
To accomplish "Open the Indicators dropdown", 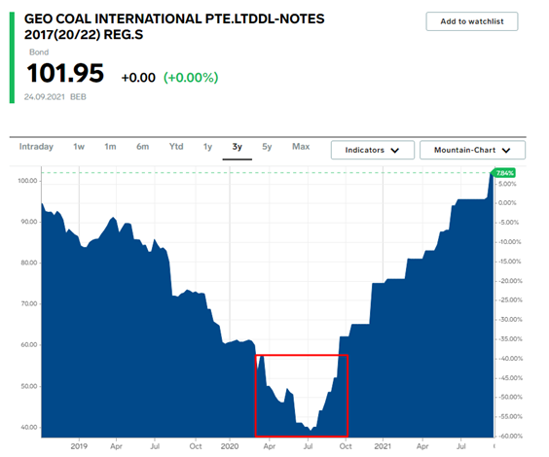I will coord(373,150).
